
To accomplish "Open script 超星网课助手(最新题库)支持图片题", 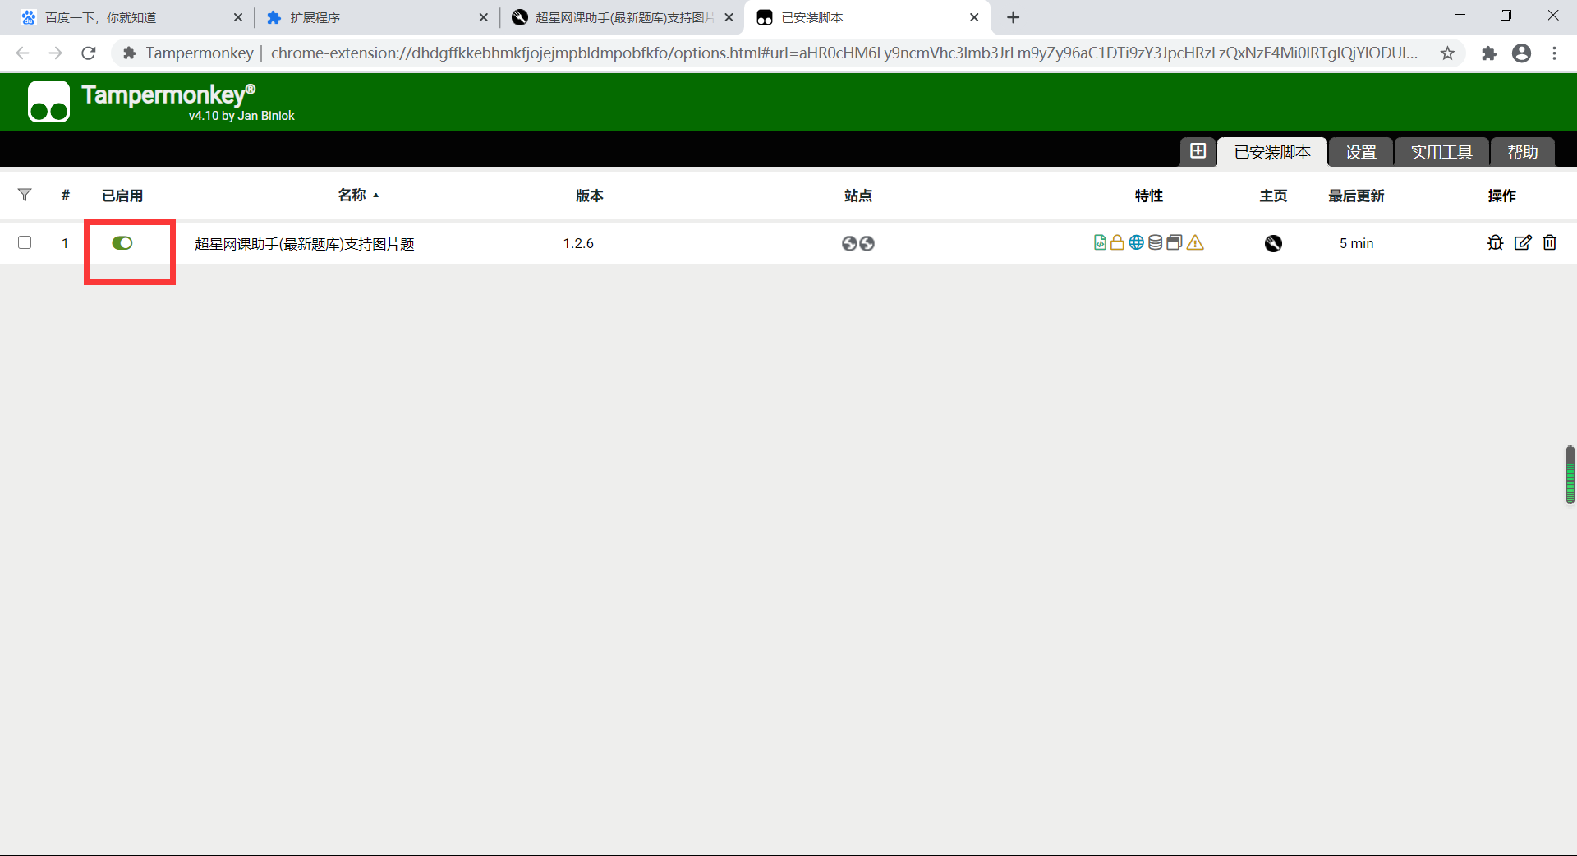I will point(305,244).
